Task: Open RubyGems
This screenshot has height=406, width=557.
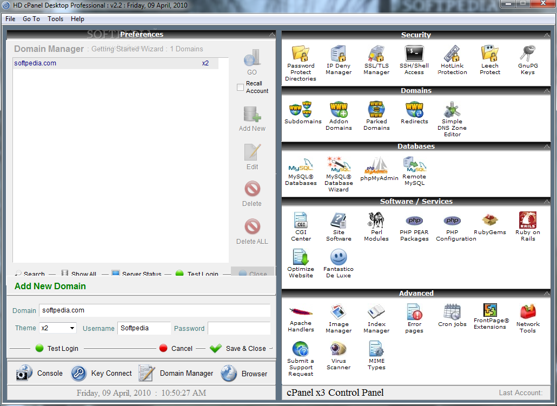Action: (x=489, y=224)
